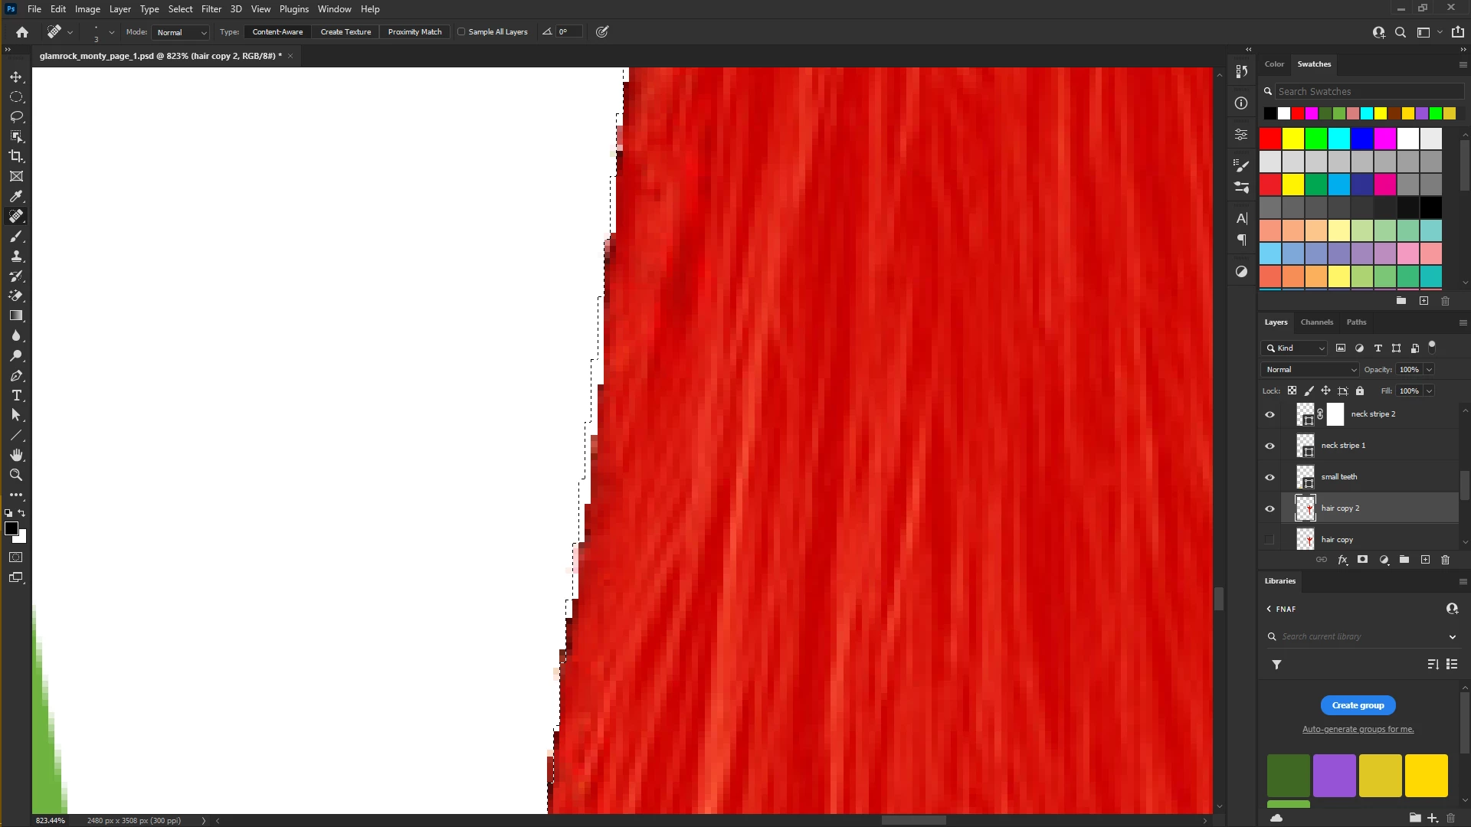Open the layer blend mode dropdown
1471x827 pixels.
(x=1310, y=370)
